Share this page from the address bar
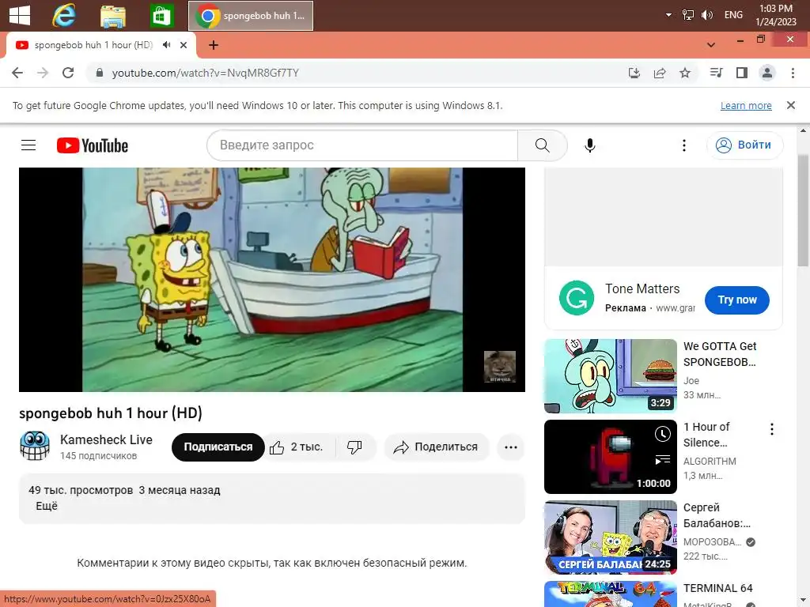 (x=660, y=73)
